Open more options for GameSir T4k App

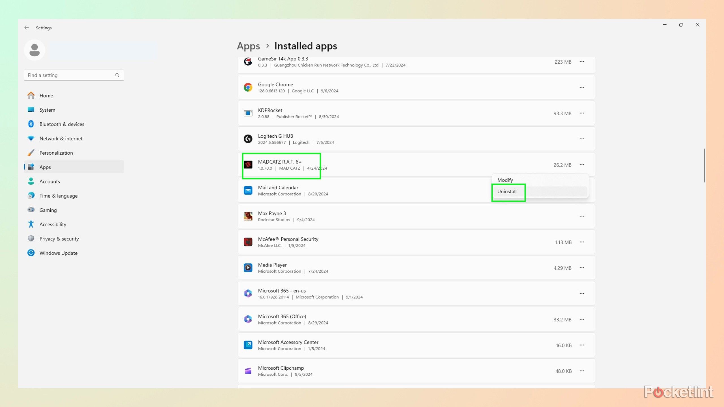[582, 62]
